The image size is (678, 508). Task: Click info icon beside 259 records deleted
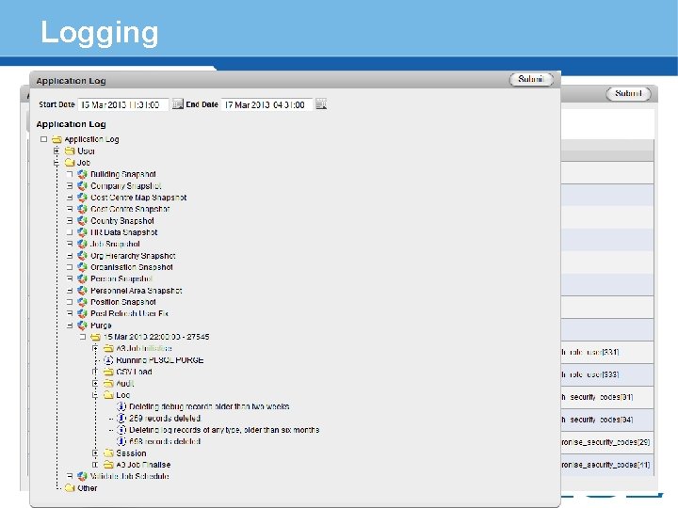(121, 418)
